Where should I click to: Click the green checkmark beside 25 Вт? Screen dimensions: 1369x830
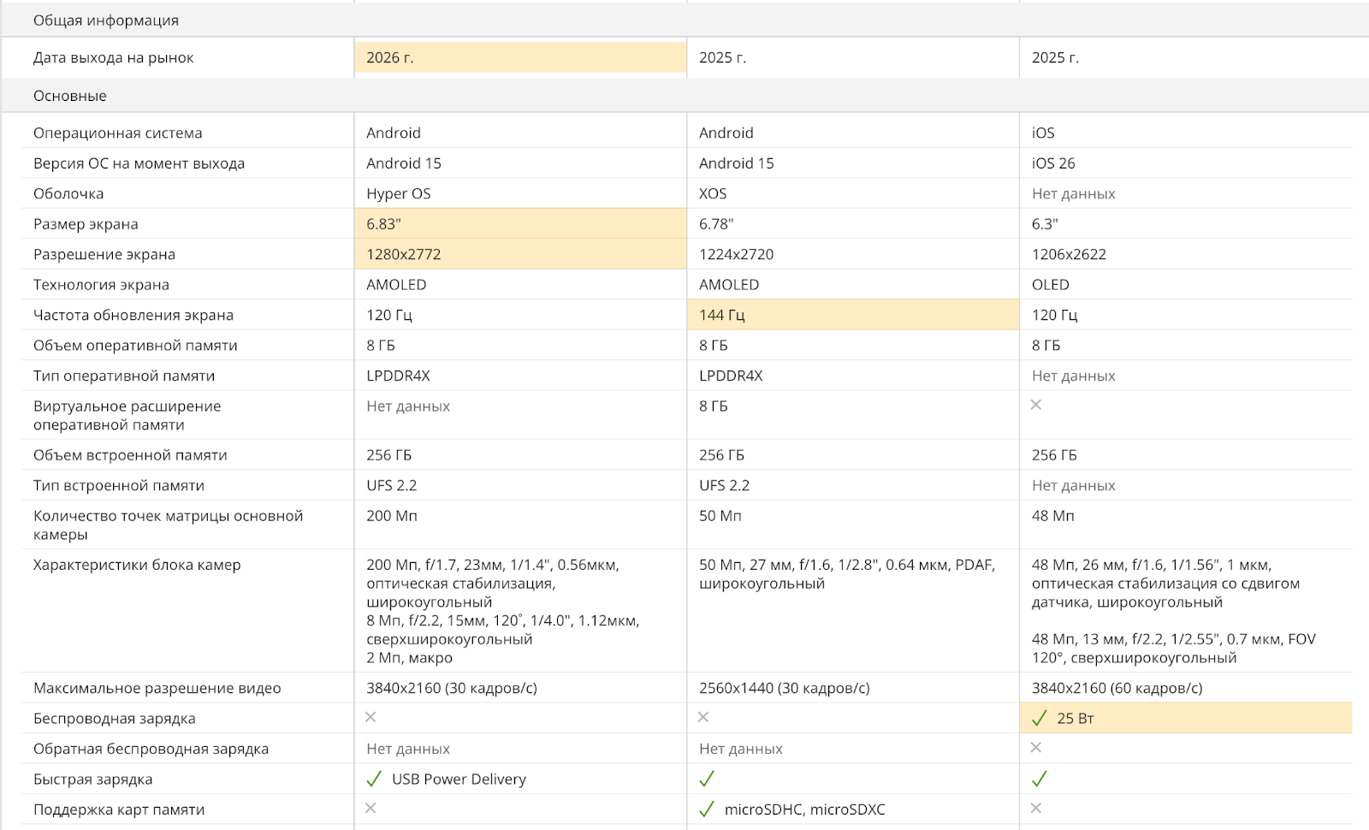[x=1040, y=719]
